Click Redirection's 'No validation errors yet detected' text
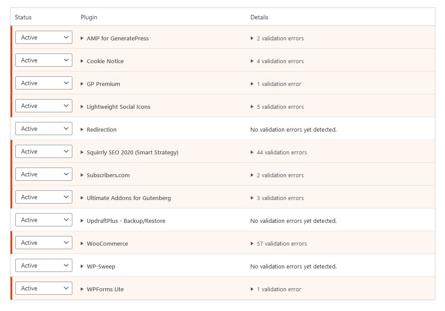The height and width of the screenshot is (311, 445). [293, 129]
